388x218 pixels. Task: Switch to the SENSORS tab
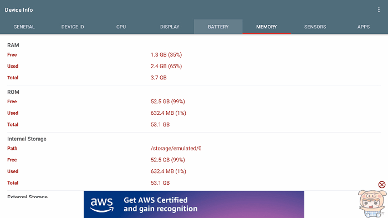coord(315,27)
